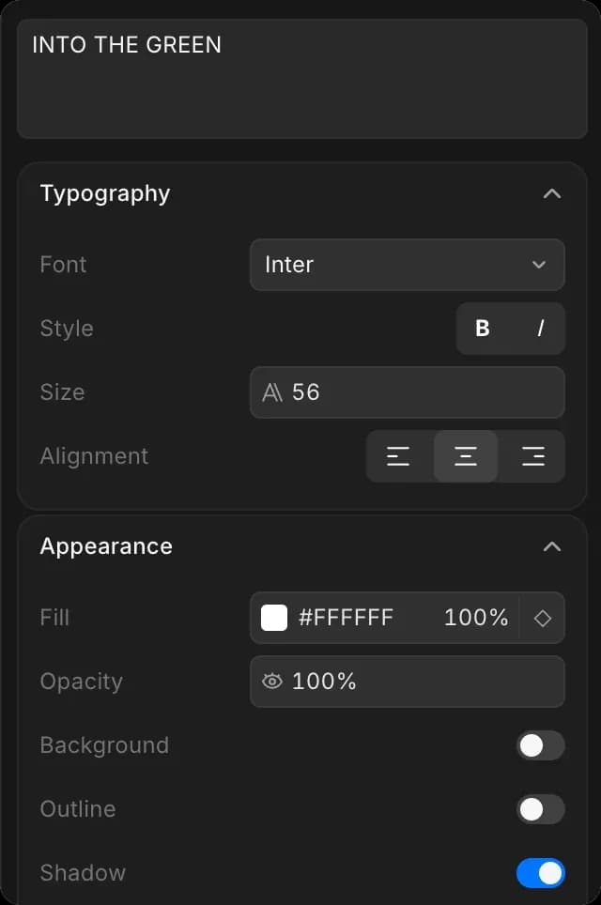The image size is (601, 905).
Task: Click the Opacity label
Action: click(82, 683)
